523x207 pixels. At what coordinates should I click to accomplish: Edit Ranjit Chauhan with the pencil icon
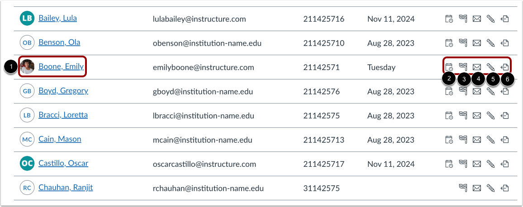(490, 188)
